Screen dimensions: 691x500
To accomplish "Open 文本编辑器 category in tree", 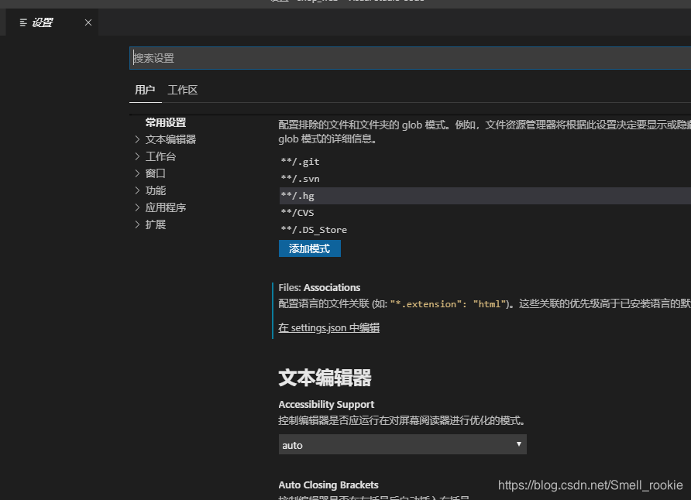I will point(170,139).
